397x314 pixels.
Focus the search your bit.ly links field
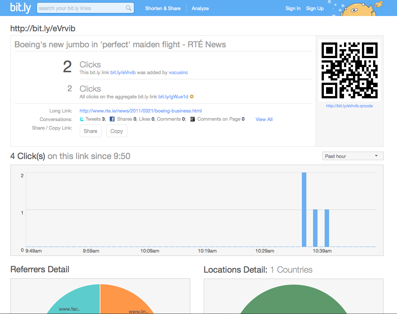click(x=85, y=8)
